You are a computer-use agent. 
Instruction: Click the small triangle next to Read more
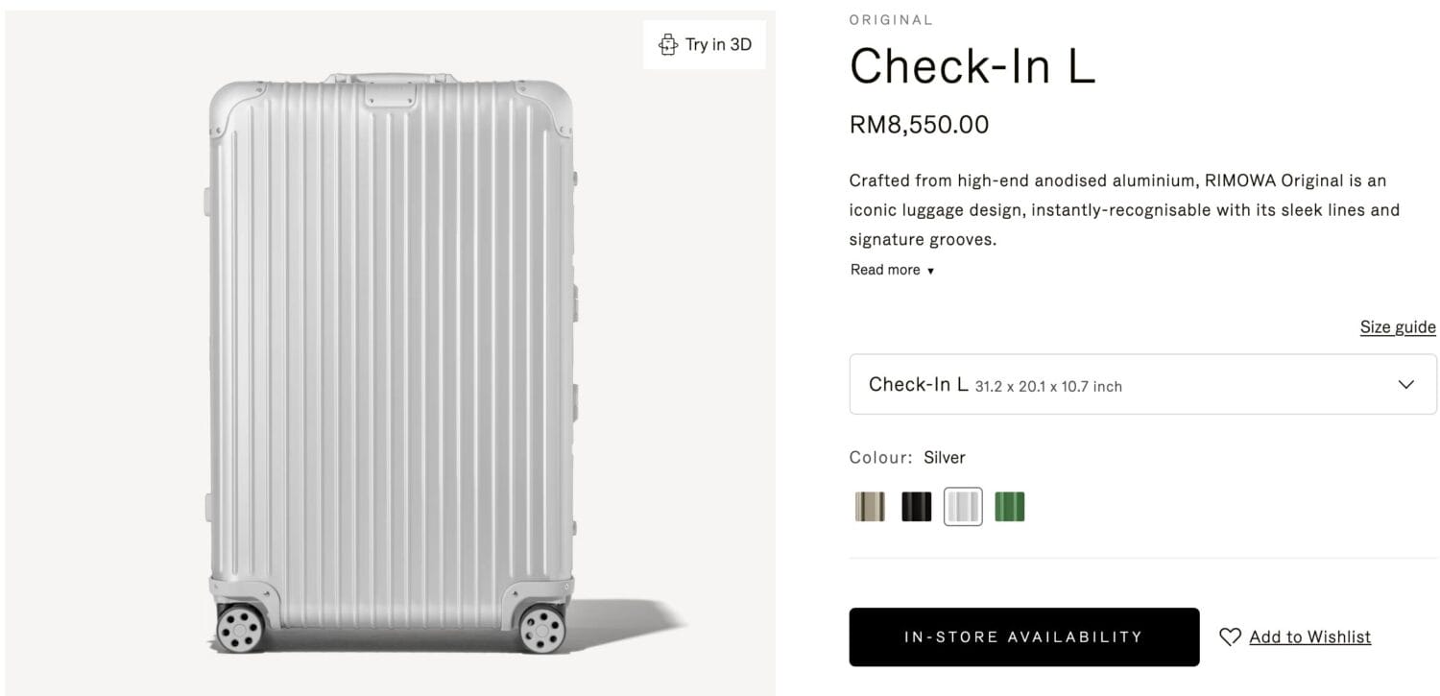coord(930,271)
